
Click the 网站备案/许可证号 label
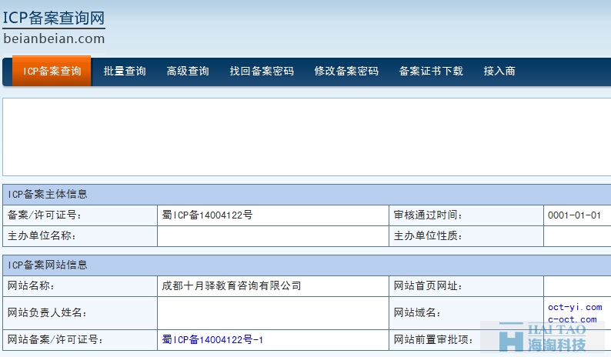click(x=55, y=340)
